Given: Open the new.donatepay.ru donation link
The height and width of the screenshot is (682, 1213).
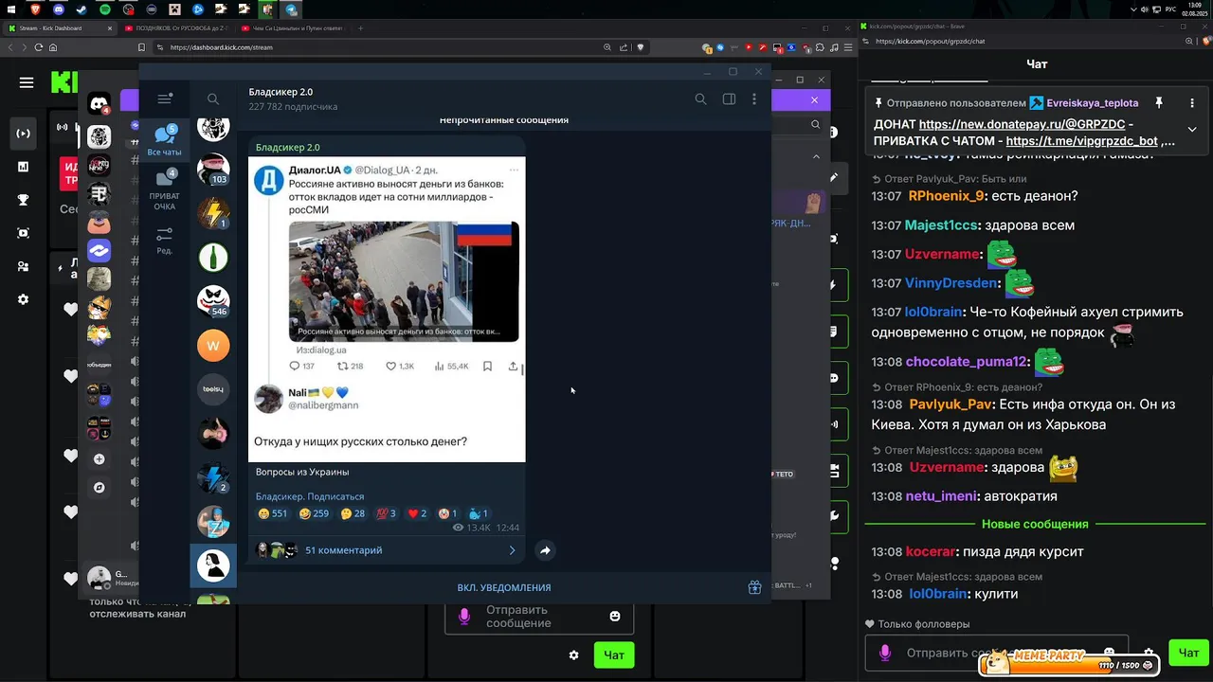Looking at the screenshot, I should [x=1022, y=124].
